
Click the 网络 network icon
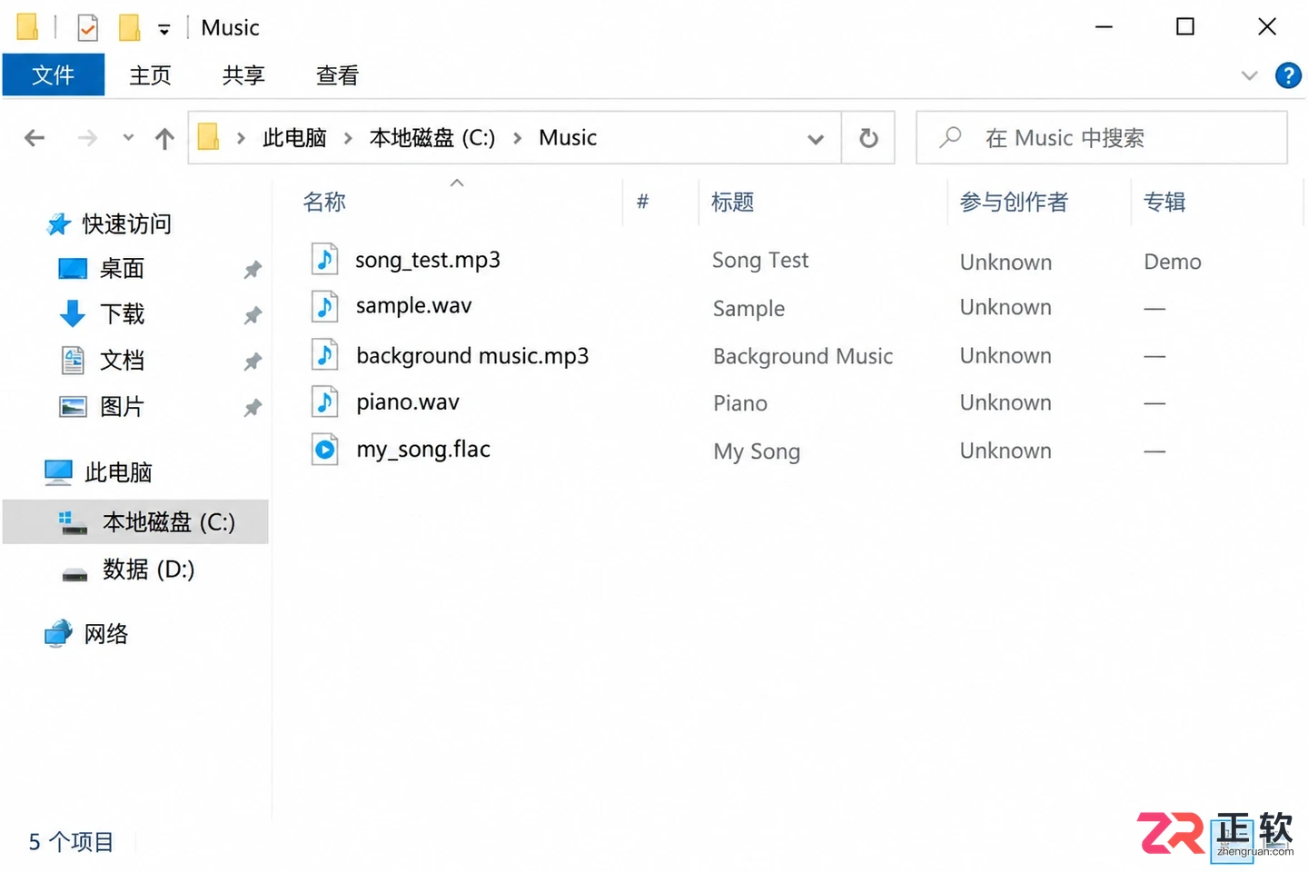(x=59, y=633)
